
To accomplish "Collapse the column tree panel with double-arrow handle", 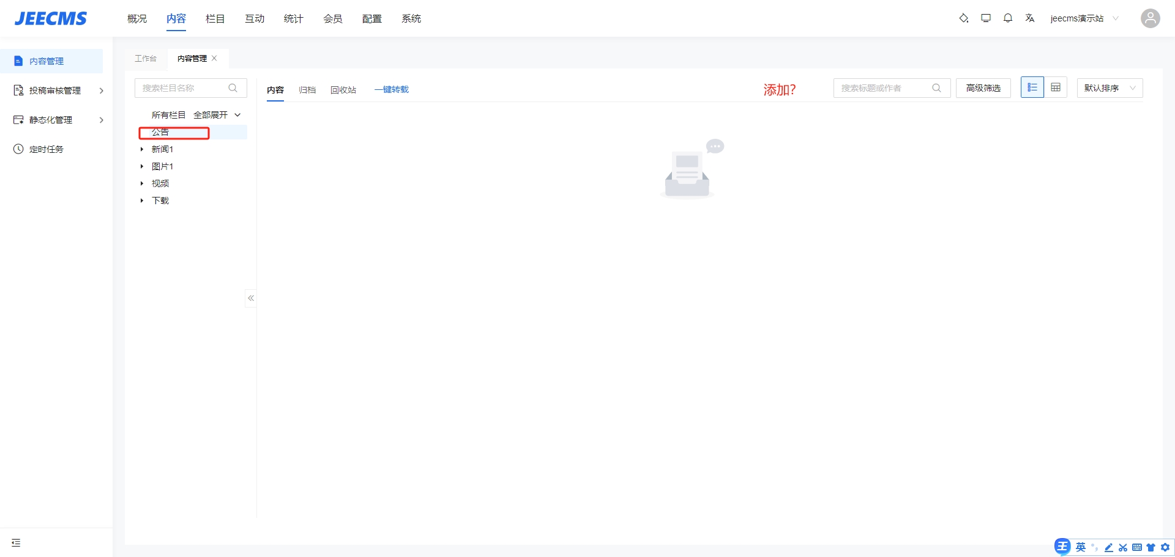I will tap(251, 298).
